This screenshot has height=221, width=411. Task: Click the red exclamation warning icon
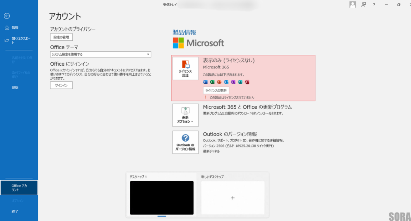(x=205, y=97)
